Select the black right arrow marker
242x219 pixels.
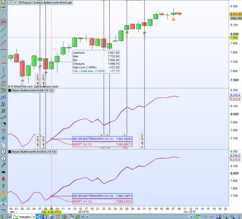click(3, 172)
